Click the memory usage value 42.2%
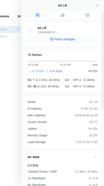Viewport: 104px width, 186px height. pos(93,135)
